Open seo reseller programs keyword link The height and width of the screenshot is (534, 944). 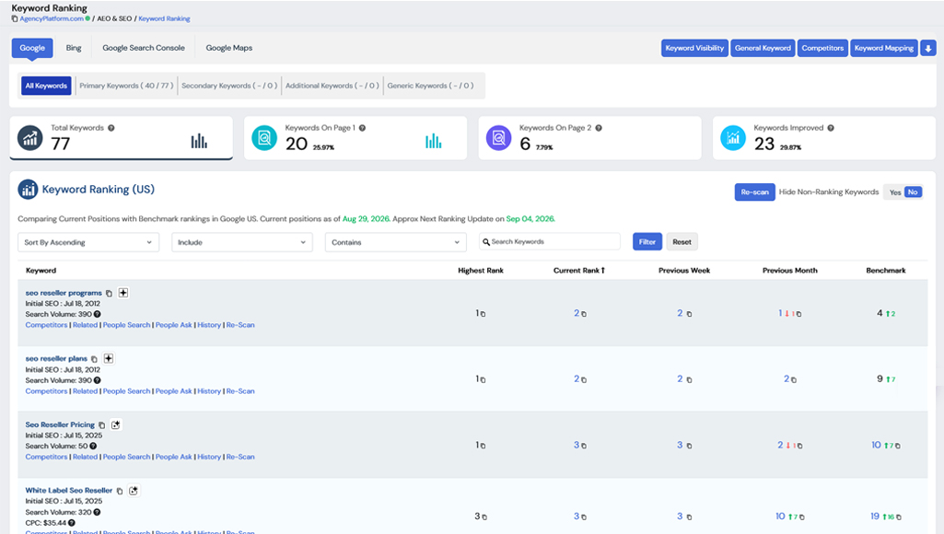(x=64, y=293)
